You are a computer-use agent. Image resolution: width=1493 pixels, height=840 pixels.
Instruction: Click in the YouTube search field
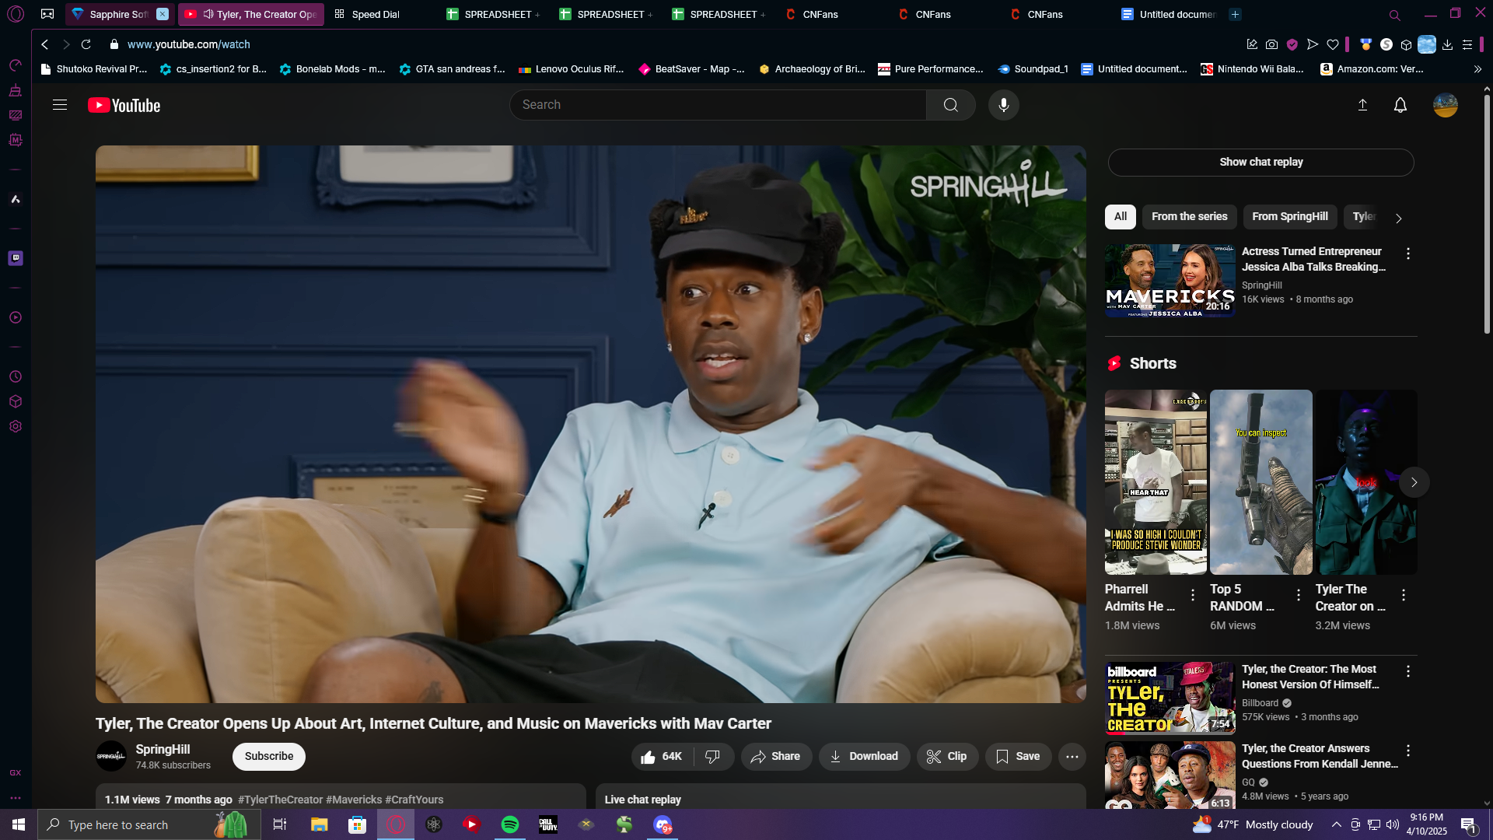click(715, 105)
